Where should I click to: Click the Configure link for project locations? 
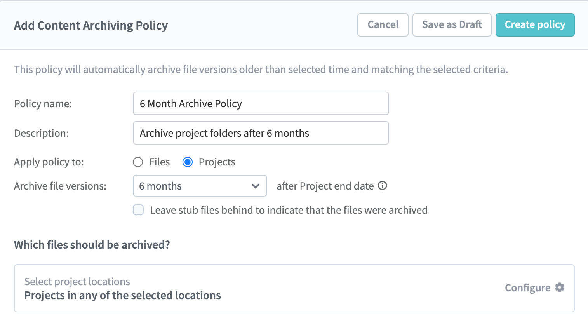(527, 288)
